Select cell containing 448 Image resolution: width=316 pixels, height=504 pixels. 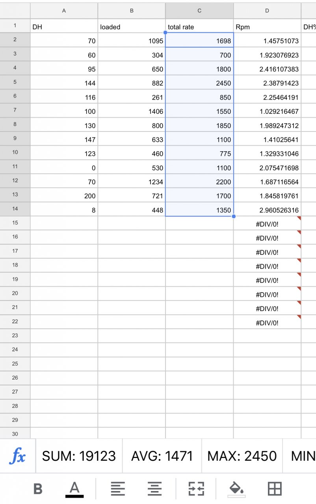(132, 209)
